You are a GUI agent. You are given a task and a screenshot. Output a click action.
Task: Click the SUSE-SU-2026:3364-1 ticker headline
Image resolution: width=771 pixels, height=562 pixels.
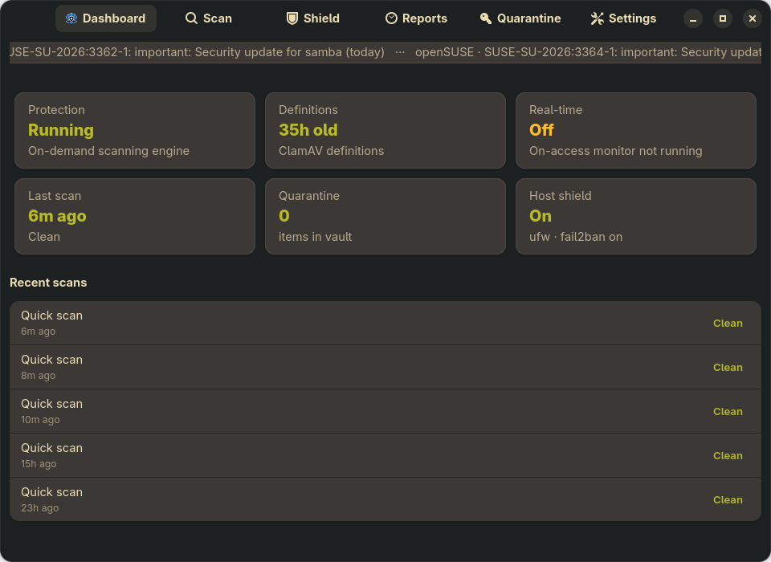(588, 52)
